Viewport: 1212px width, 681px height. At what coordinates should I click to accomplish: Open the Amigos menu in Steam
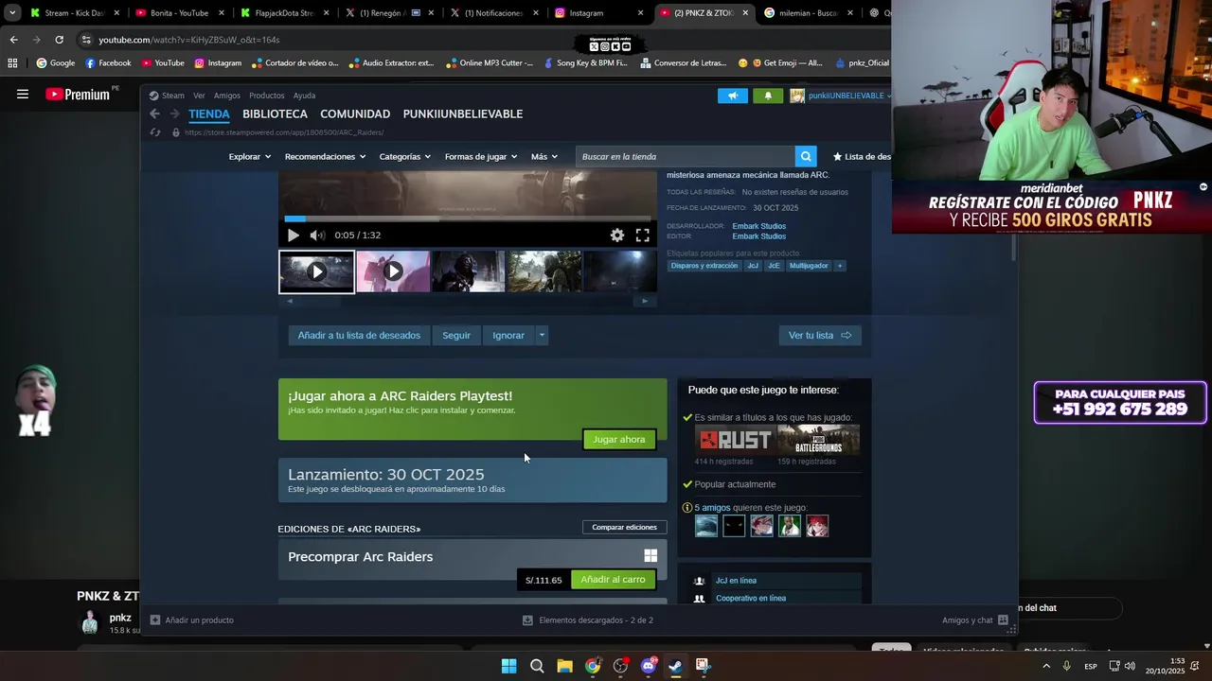click(x=227, y=96)
